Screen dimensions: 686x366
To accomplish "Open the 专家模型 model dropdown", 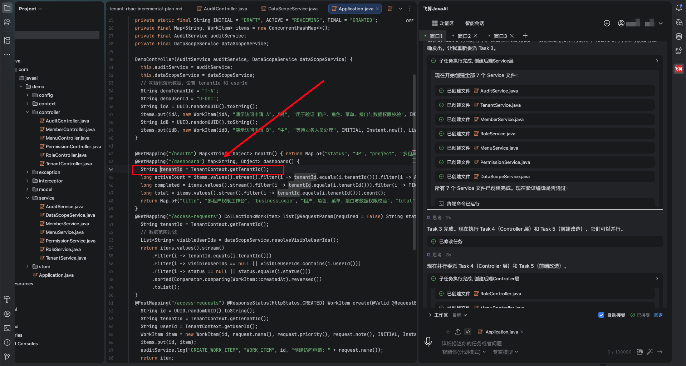I will 505,352.
